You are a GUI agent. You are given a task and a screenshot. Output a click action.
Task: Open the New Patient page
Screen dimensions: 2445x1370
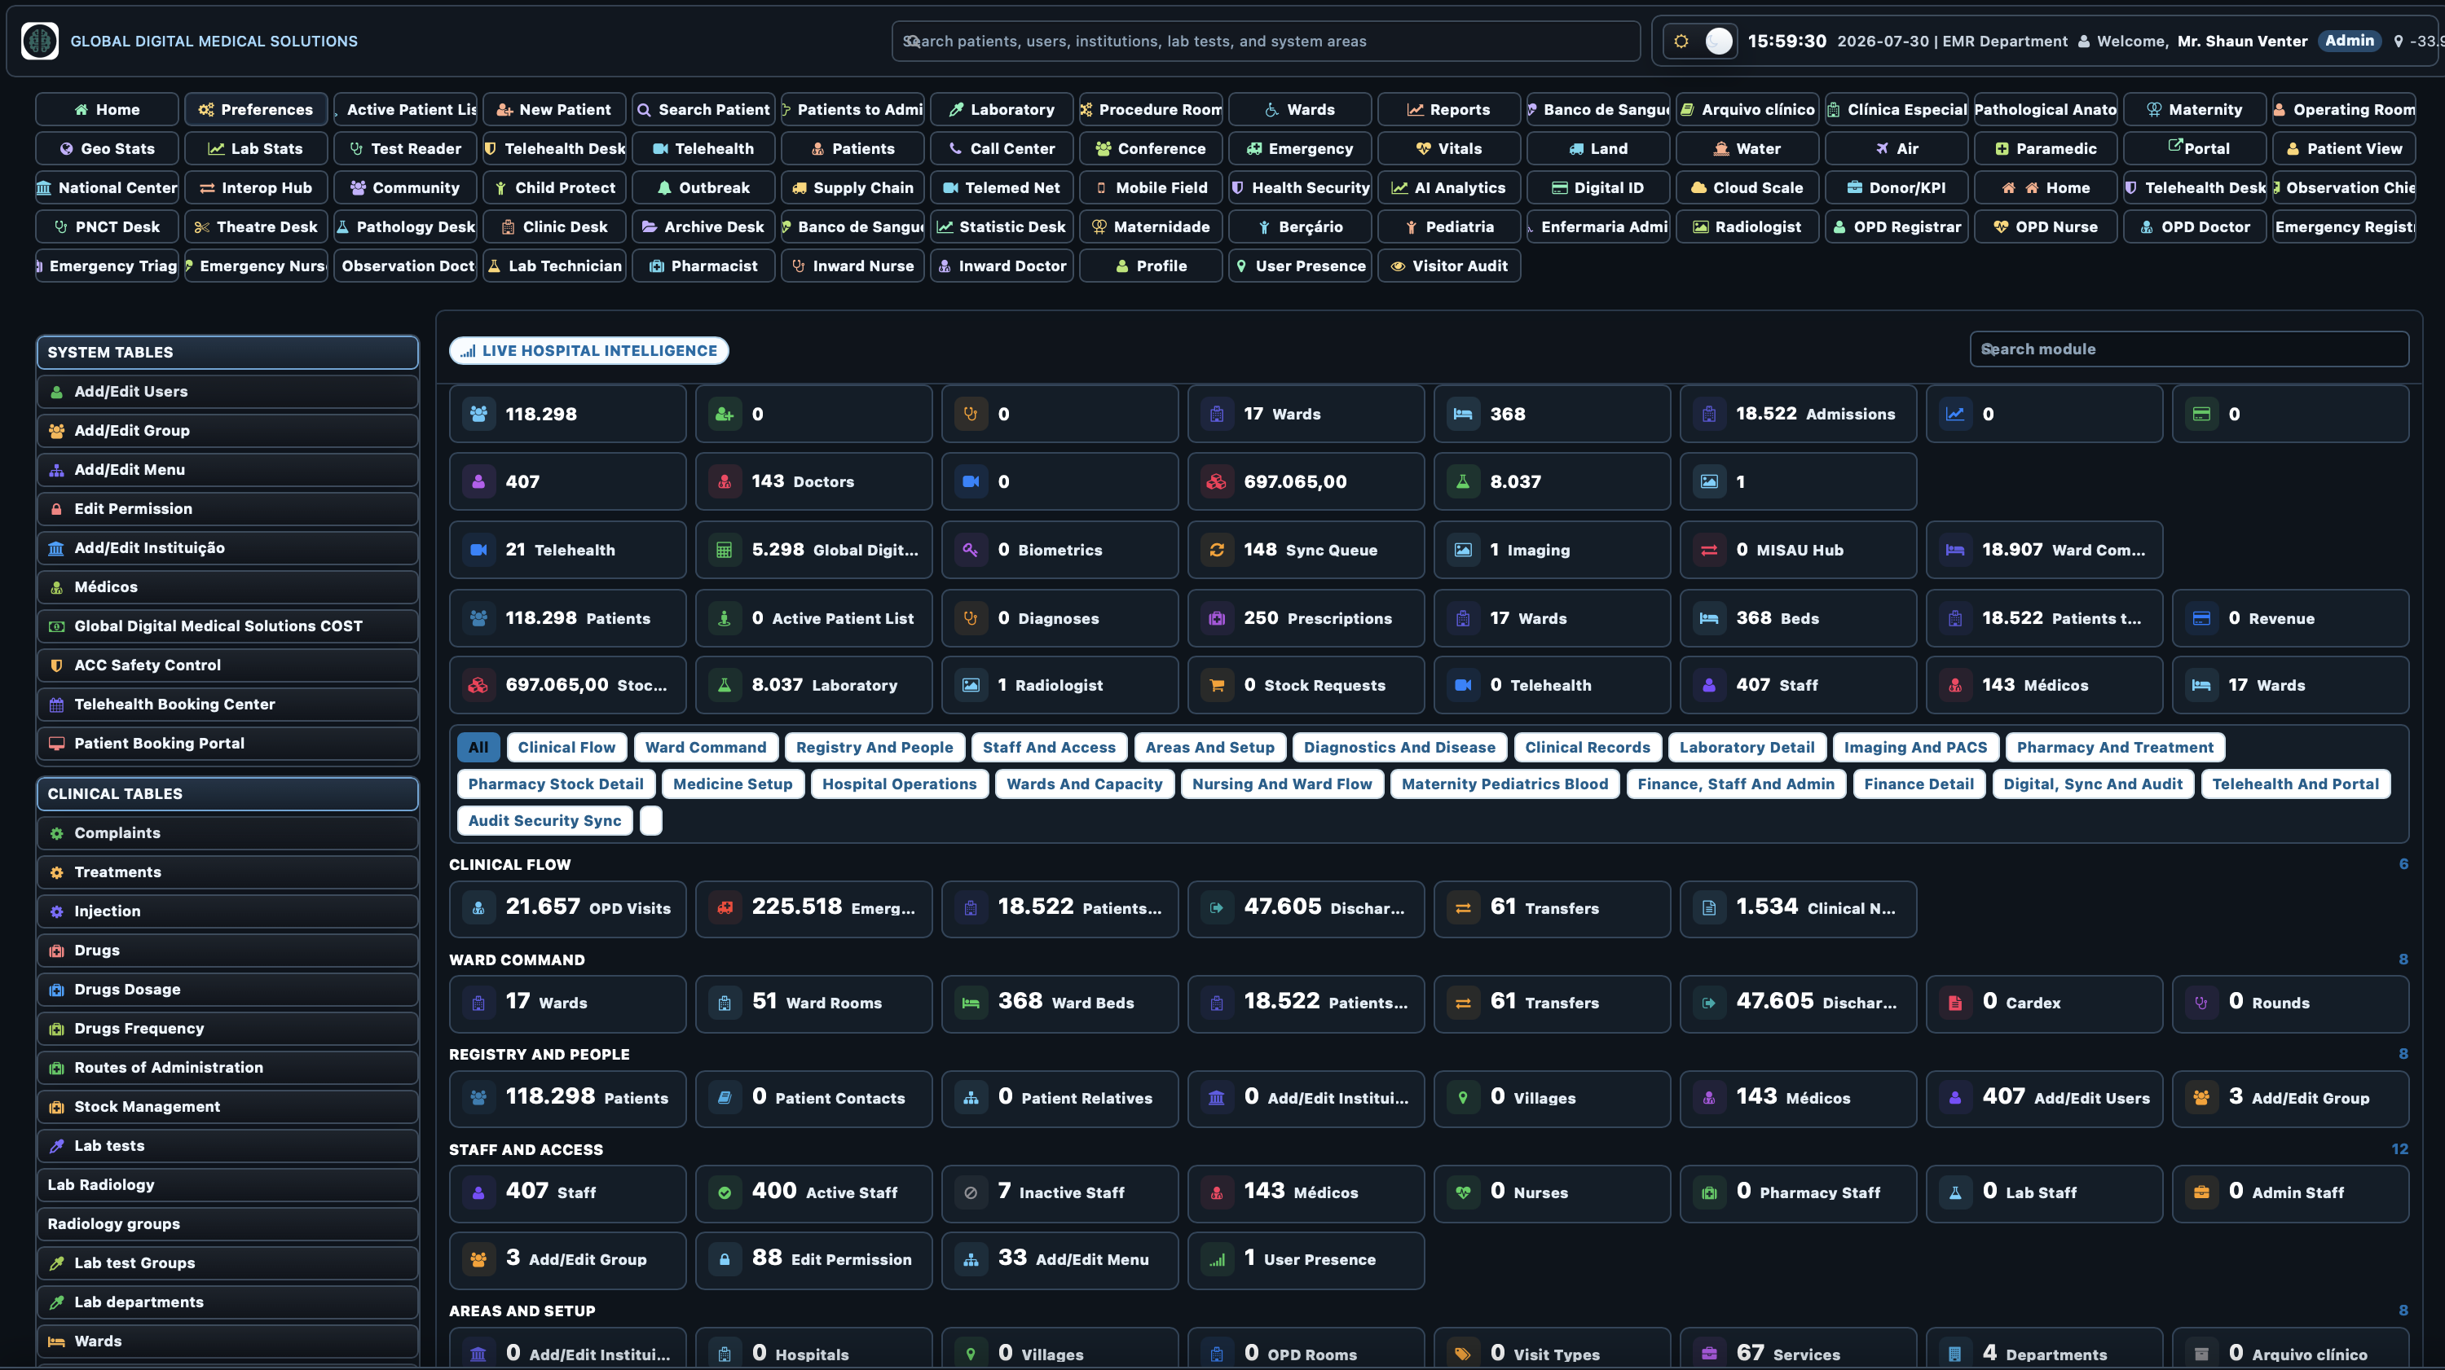pyautogui.click(x=554, y=109)
